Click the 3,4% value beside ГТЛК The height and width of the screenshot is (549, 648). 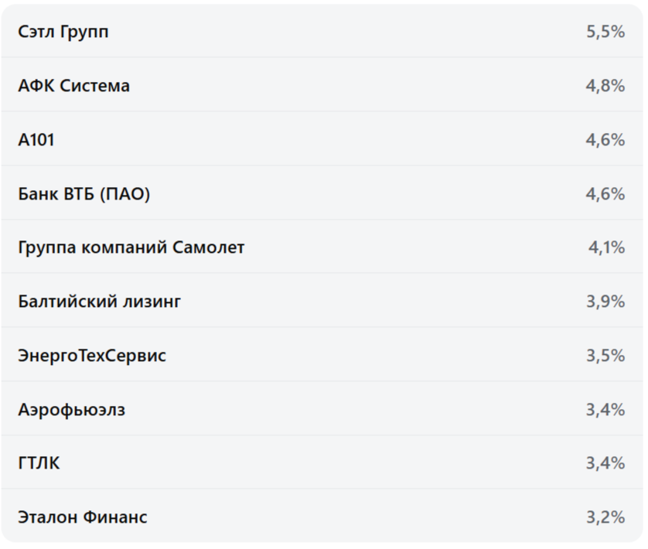coord(605,463)
